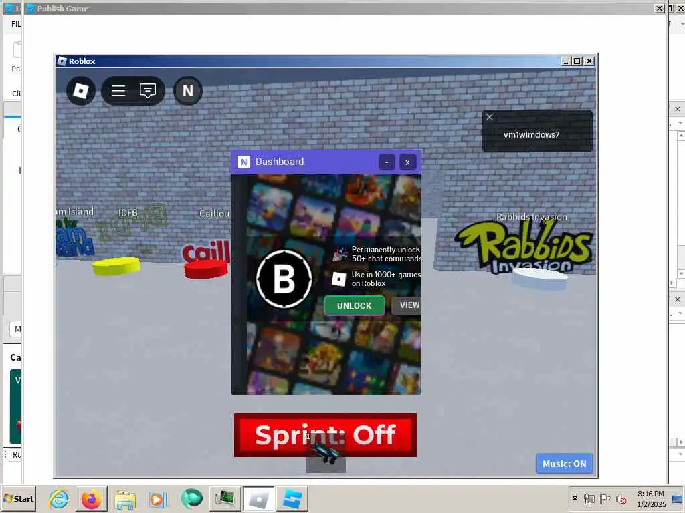Open Windows Explorer folder in taskbar
The height and width of the screenshot is (513, 685).
click(125, 499)
